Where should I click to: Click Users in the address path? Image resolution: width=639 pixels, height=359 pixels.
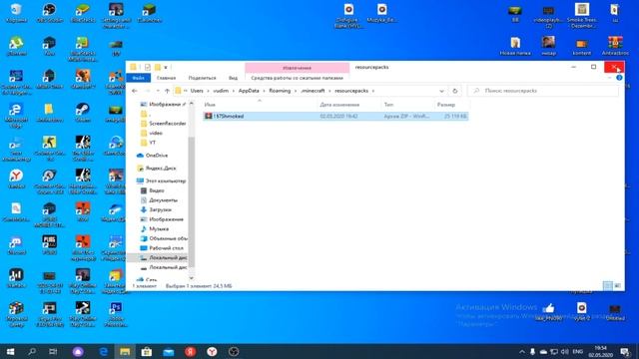[197, 91]
